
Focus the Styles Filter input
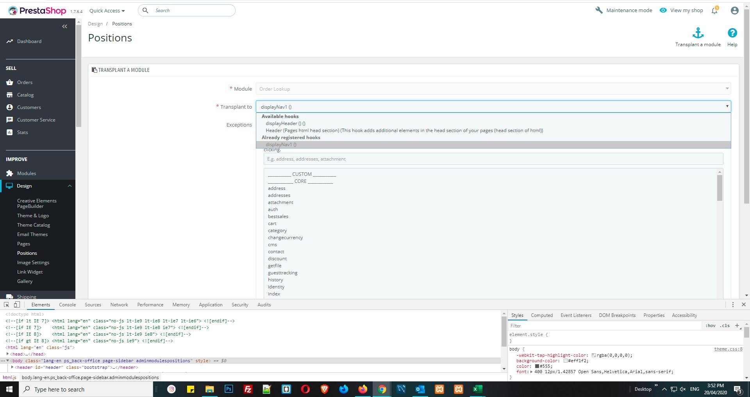(605, 326)
